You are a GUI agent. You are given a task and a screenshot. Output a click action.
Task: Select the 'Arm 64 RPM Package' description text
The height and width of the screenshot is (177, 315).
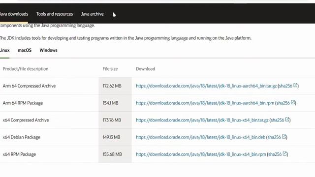(x=23, y=103)
